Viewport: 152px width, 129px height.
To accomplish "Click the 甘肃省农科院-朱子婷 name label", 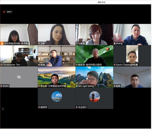I will 17,43.
